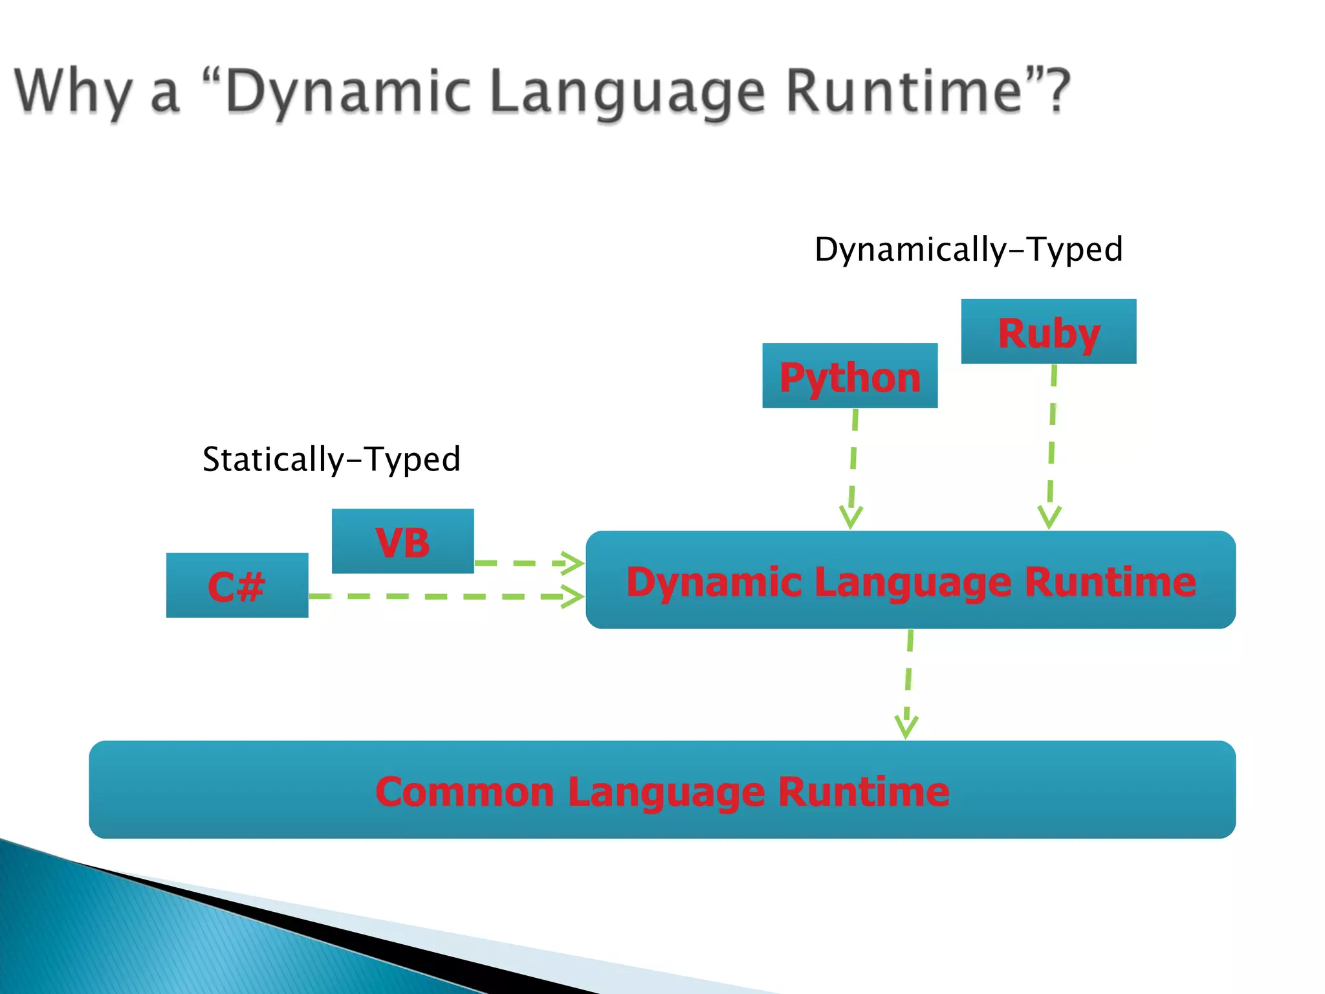Viewport: 1325px width, 994px height.
Task: Click the slide title about Dynamic Language Runtime
Action: (542, 92)
